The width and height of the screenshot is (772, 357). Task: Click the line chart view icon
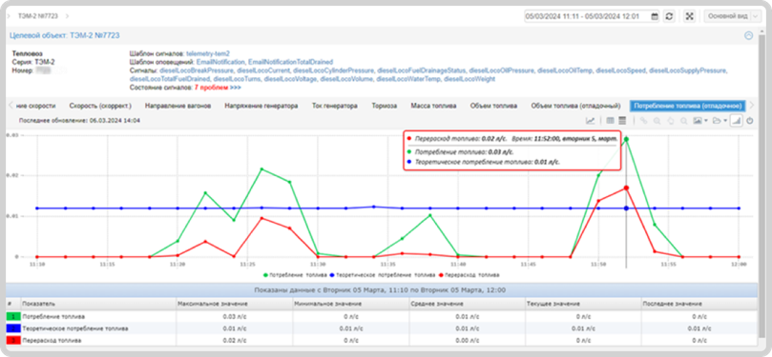coord(590,120)
